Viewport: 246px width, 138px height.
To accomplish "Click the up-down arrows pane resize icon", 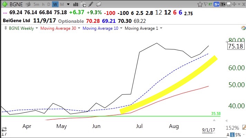I will click(6, 28).
